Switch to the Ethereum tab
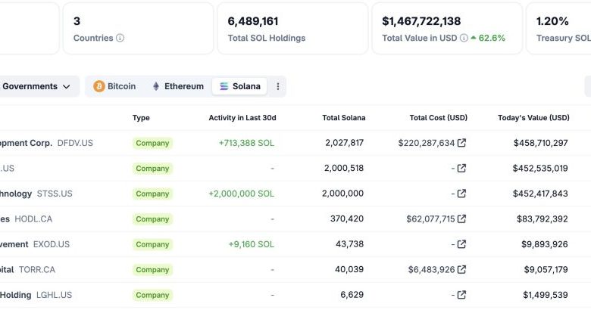Viewport: 591px width, 313px height. coord(178,86)
